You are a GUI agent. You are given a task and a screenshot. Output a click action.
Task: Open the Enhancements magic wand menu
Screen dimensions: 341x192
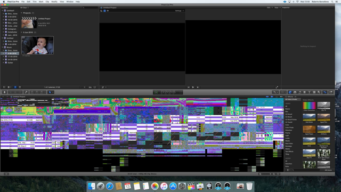tap(276, 92)
